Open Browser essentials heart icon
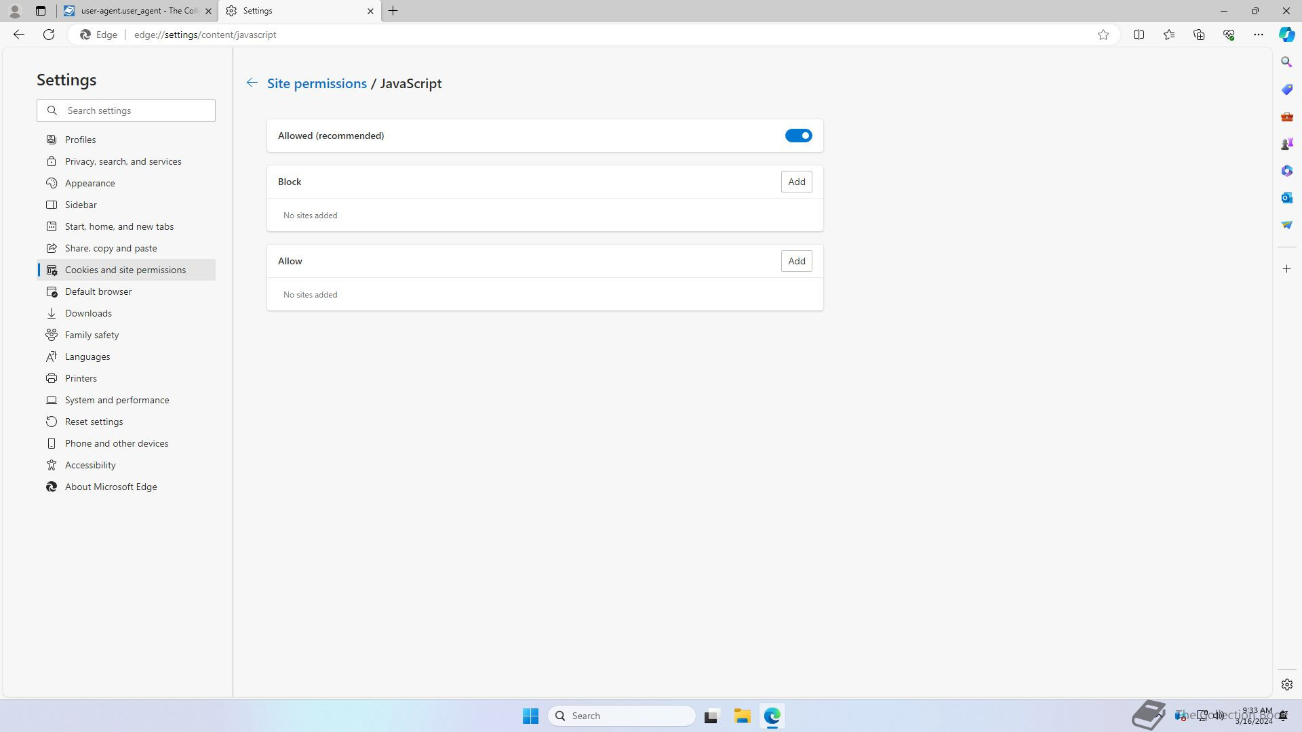Viewport: 1302px width, 732px height. point(1228,35)
